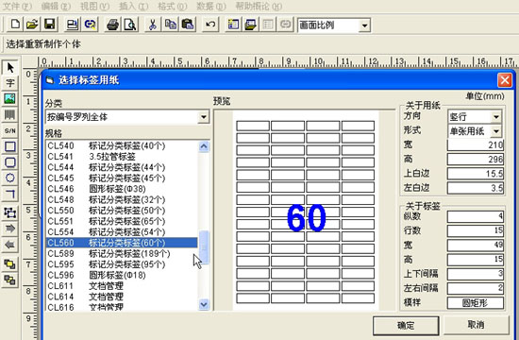Click the Print preview icon

130,25
